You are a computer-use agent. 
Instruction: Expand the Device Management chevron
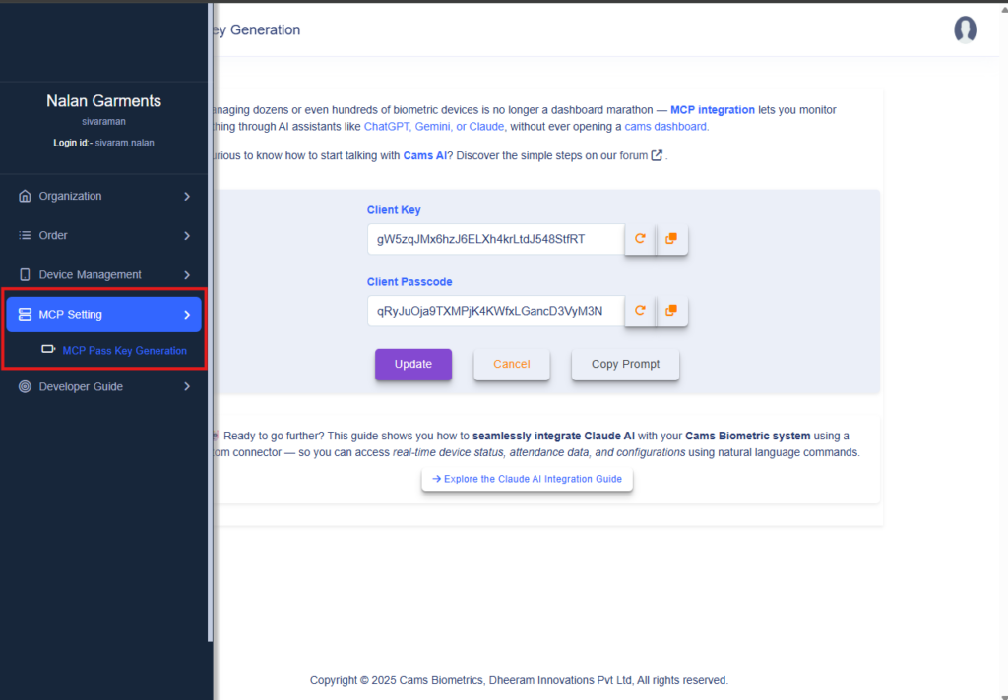[187, 275]
